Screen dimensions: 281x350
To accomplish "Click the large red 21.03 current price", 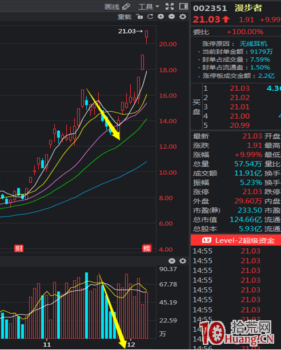I will pyautogui.click(x=207, y=19).
